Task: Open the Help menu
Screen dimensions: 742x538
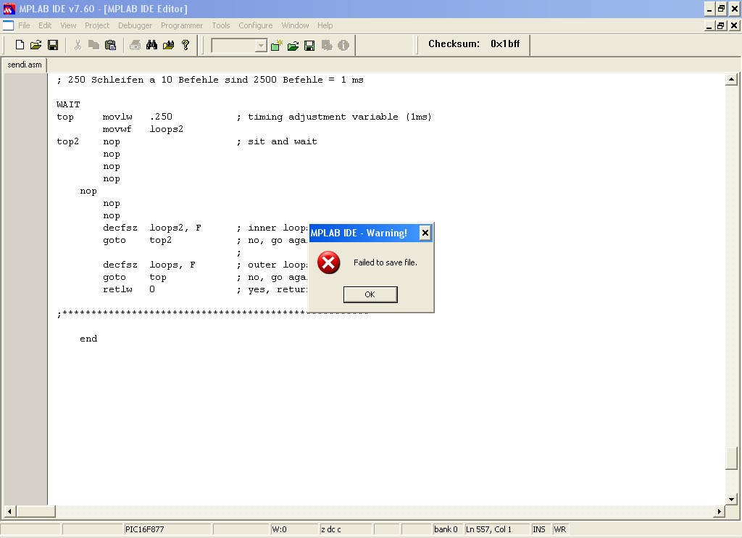Action: [x=325, y=25]
